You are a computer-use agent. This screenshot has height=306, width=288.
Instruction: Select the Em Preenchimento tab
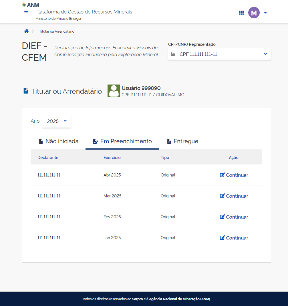click(x=122, y=141)
